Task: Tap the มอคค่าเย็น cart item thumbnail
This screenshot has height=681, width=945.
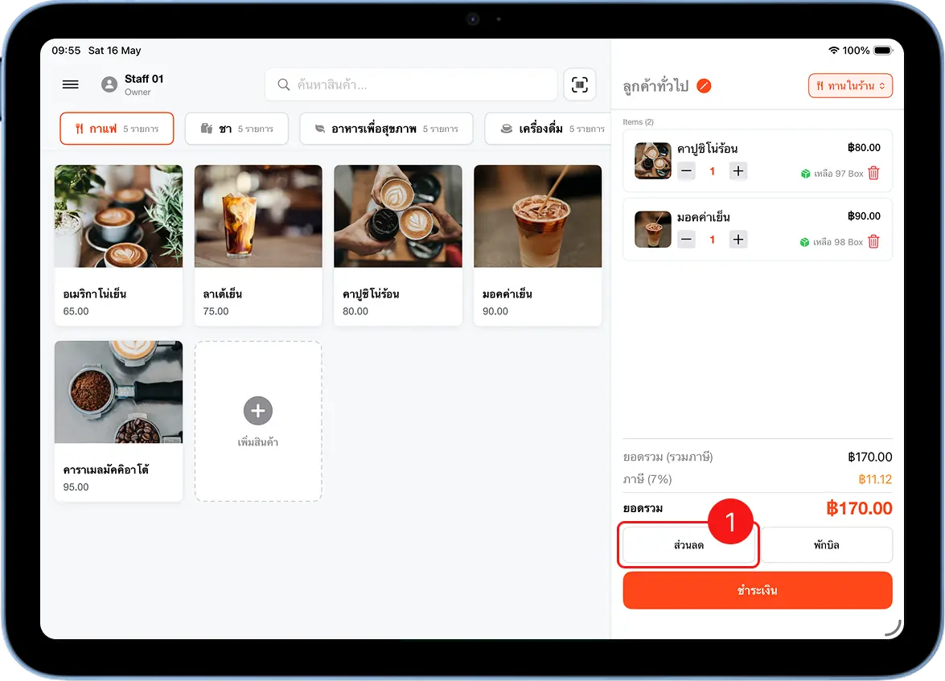Action: pyautogui.click(x=653, y=229)
